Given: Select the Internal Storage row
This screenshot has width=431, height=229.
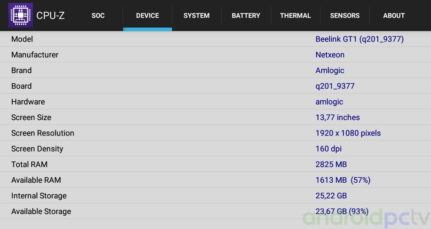Looking at the screenshot, I should pos(215,196).
